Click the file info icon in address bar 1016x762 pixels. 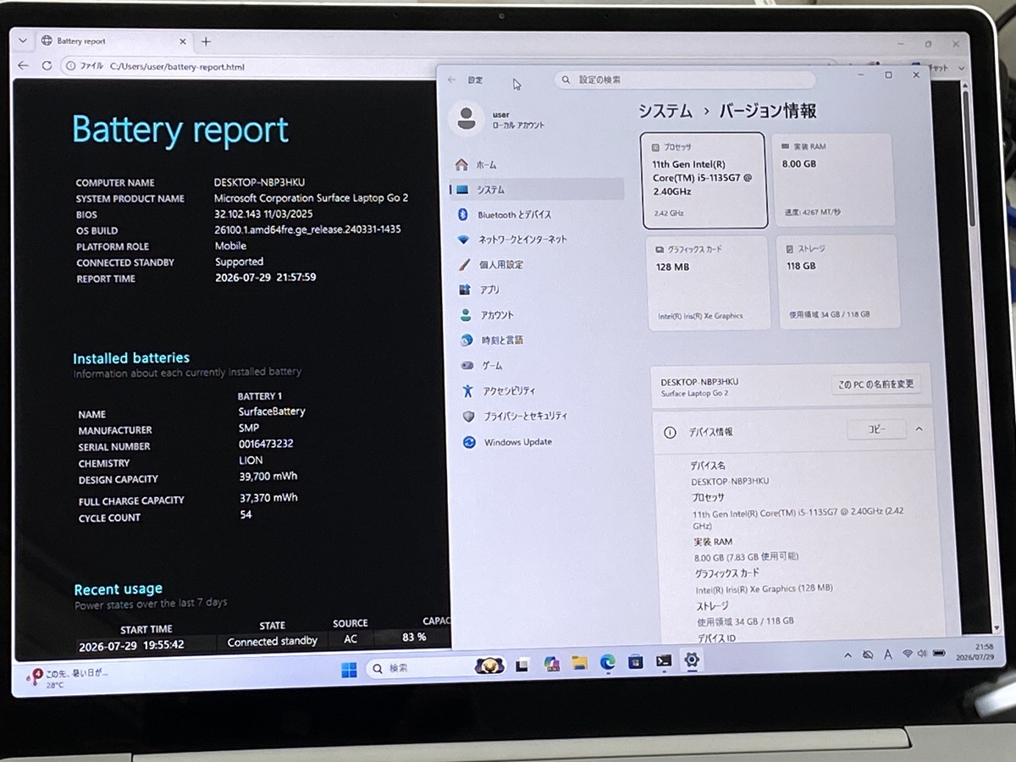coord(71,65)
